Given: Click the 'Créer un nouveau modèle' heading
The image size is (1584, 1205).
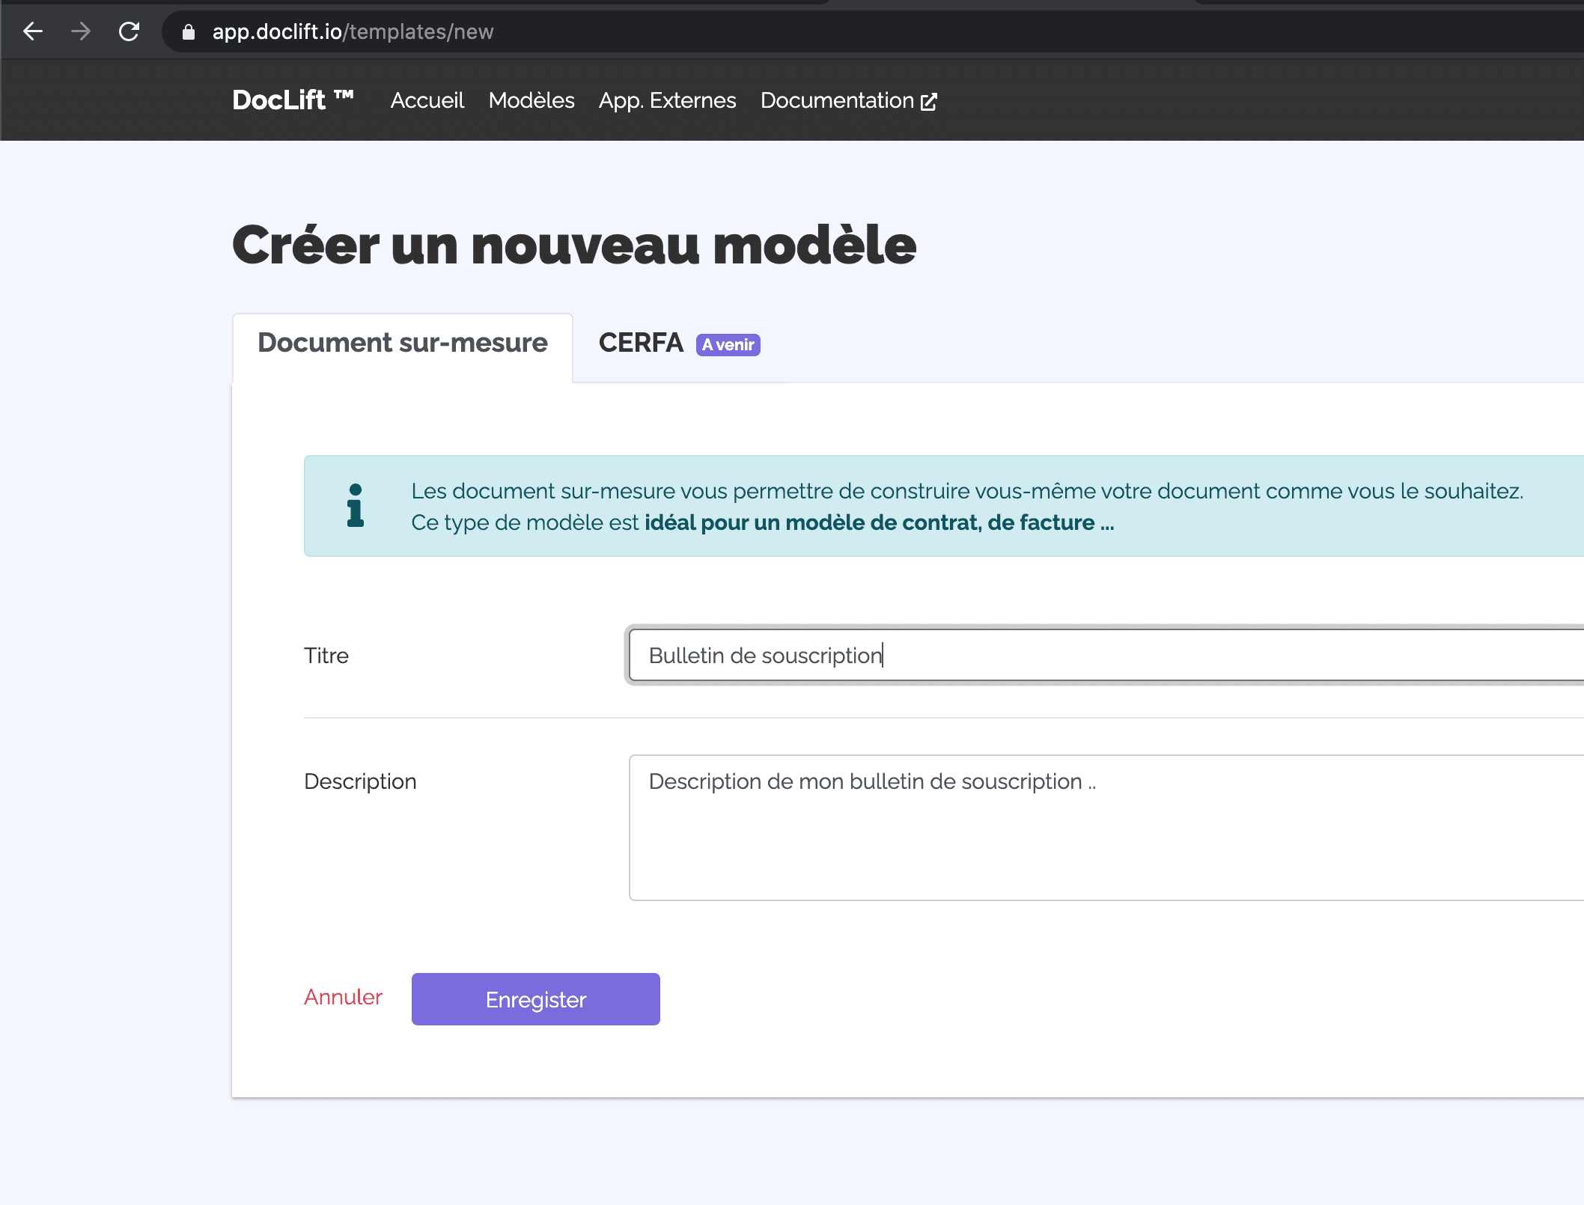Looking at the screenshot, I should click(x=573, y=244).
